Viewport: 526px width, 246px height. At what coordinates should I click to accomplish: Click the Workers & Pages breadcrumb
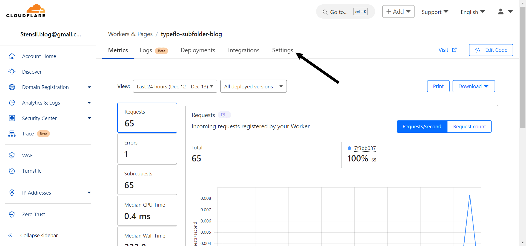tap(130, 34)
